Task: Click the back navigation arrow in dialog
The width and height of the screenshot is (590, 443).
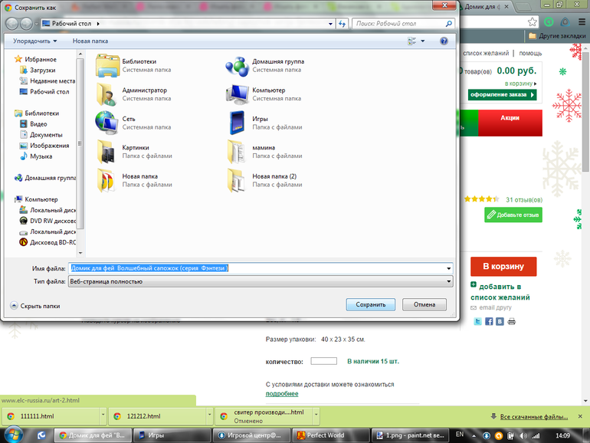Action: 12,24
